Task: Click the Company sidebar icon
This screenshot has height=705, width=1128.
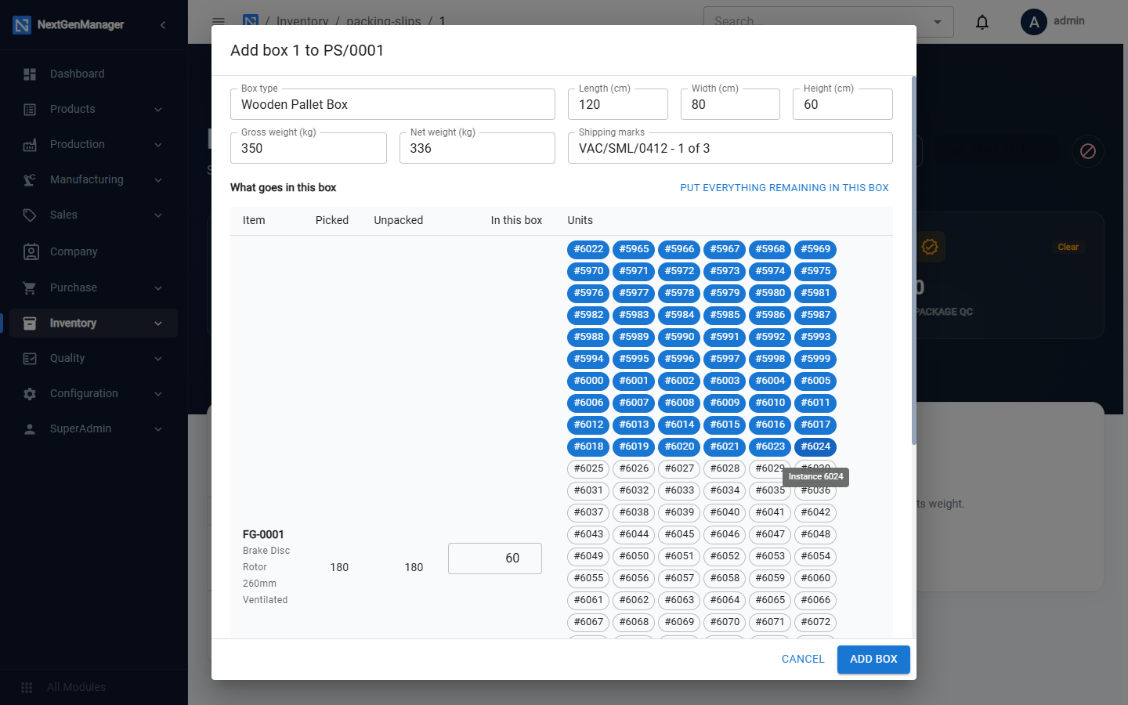Action: [31, 251]
